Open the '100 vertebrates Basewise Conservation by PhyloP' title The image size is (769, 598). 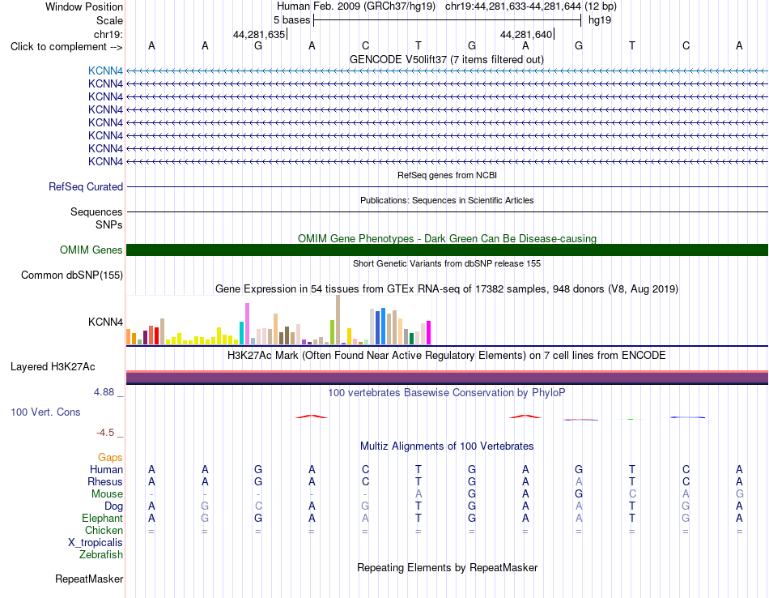(446, 393)
